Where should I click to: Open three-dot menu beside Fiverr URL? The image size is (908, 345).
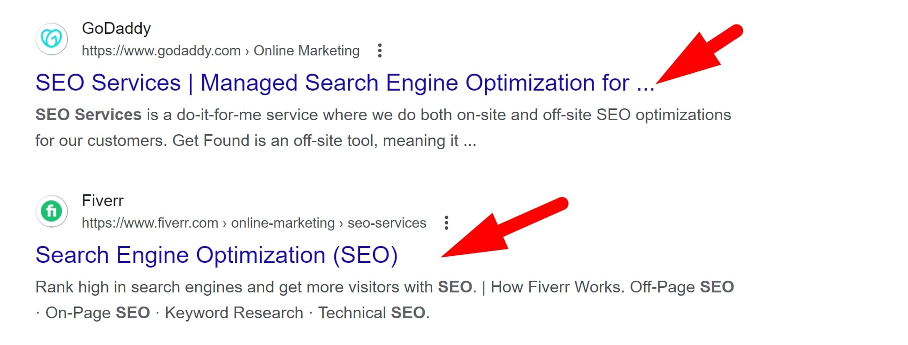pyautogui.click(x=446, y=223)
